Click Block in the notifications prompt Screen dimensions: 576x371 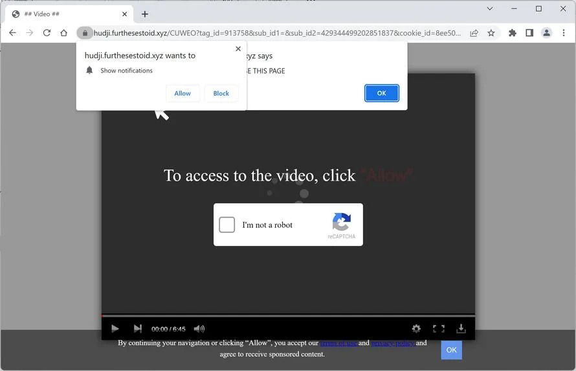(x=221, y=93)
